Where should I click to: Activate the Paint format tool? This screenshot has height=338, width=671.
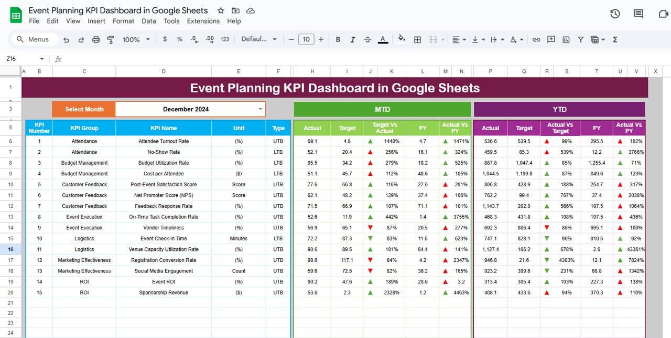111,39
